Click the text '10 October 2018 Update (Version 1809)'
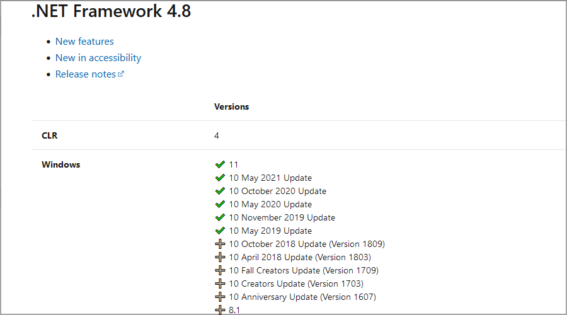 click(x=307, y=244)
